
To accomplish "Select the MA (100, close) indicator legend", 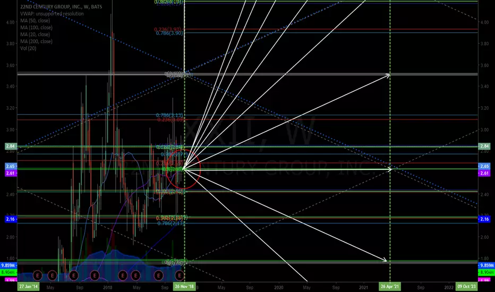I will 36,28.
